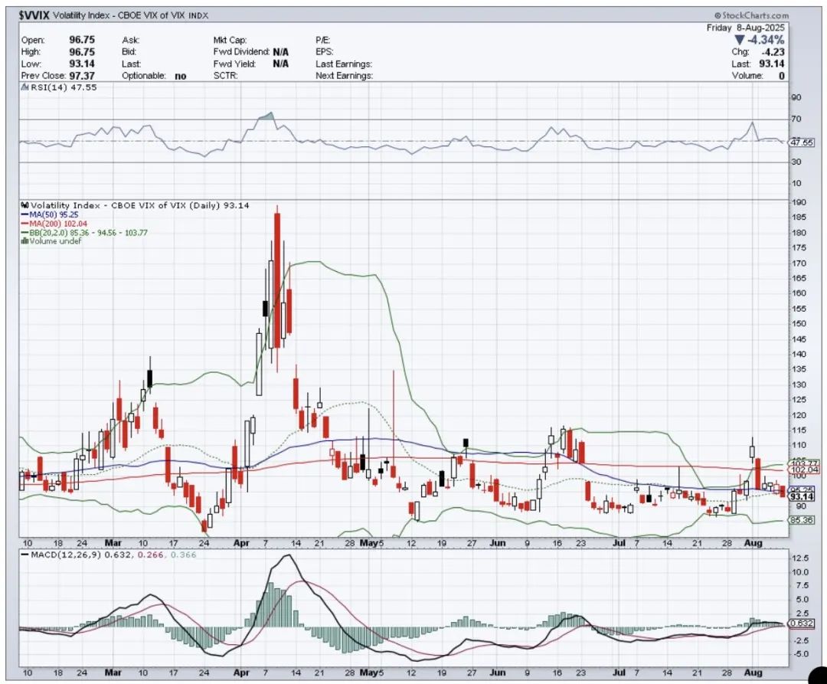Click the 'Ask:' label
The width and height of the screenshot is (827, 684).
click(130, 40)
